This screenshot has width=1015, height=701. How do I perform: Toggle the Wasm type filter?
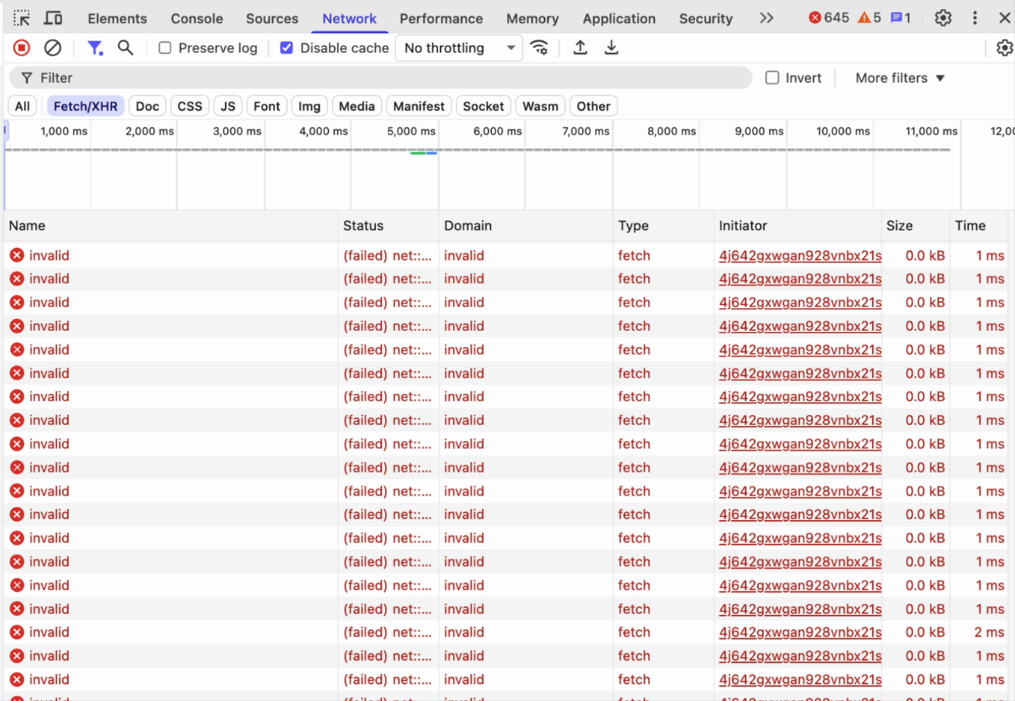(540, 106)
